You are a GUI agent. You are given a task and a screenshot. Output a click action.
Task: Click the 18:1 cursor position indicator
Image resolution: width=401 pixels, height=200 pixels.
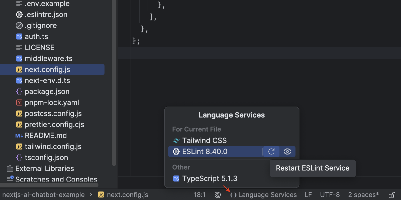(199, 195)
